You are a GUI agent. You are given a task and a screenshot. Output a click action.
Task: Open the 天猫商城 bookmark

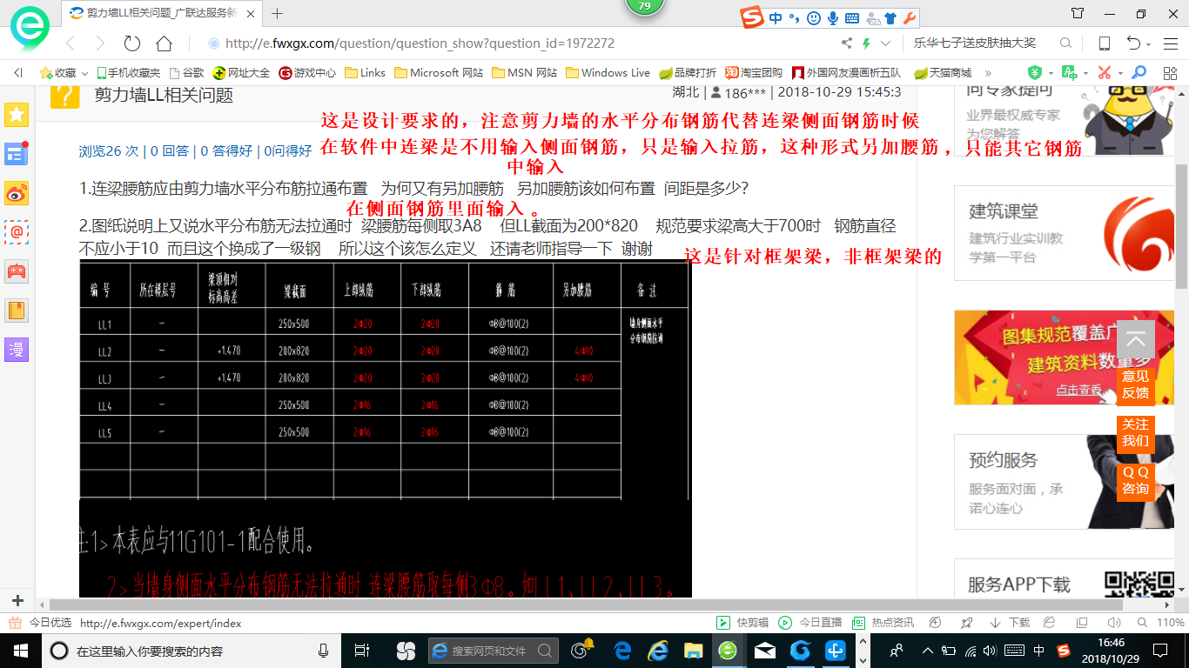[943, 73]
